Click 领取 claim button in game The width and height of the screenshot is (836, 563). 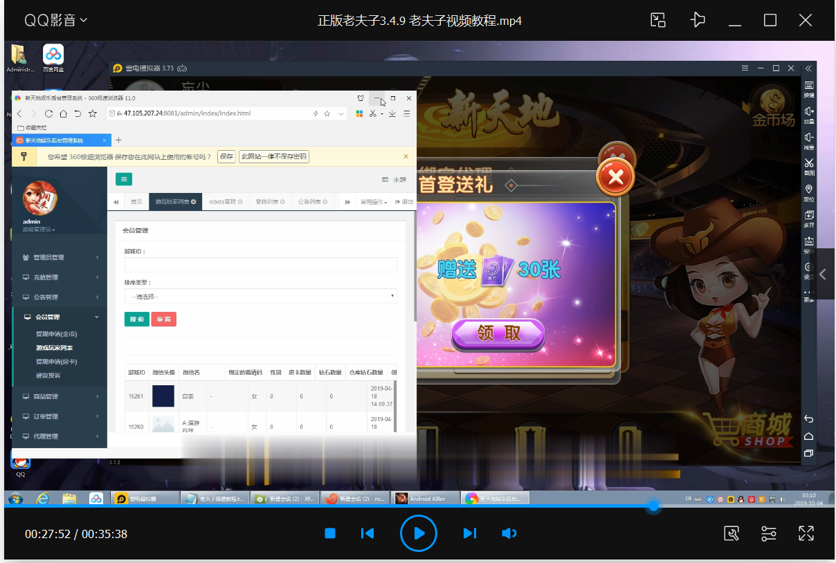(x=498, y=333)
